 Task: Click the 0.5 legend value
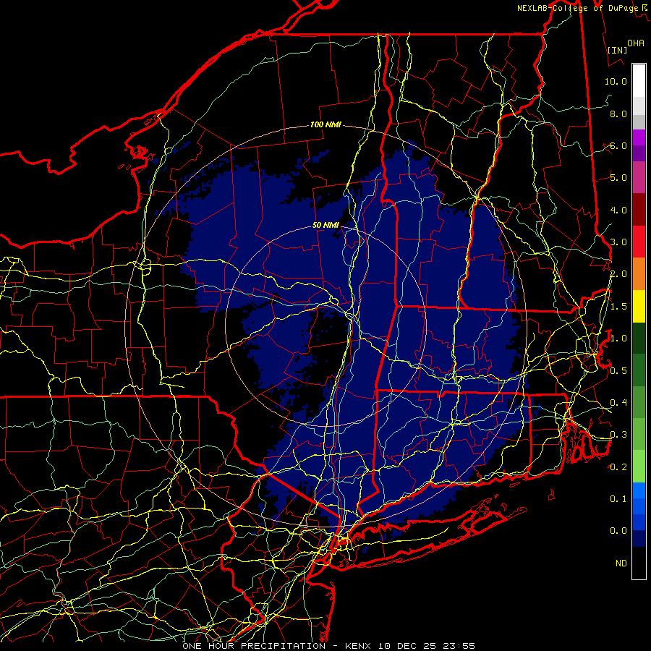(x=618, y=371)
